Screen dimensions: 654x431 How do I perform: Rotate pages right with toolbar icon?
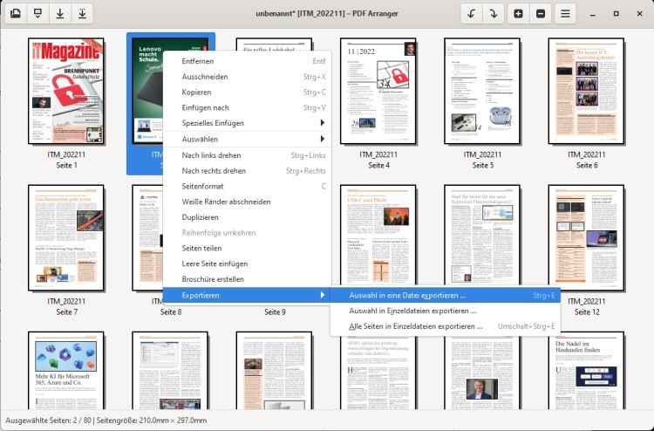[494, 14]
